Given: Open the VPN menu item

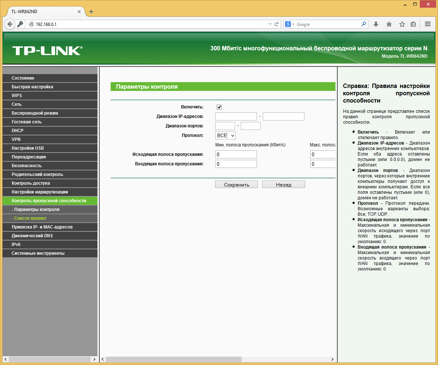Looking at the screenshot, I should coord(50,139).
